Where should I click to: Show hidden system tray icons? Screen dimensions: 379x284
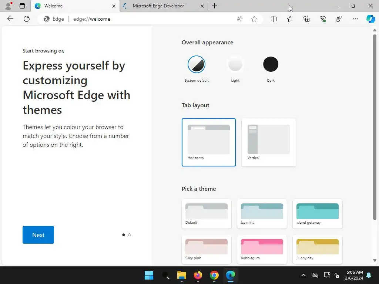point(303,275)
